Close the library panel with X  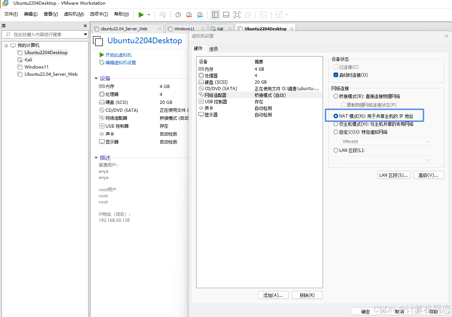pos(85,26)
